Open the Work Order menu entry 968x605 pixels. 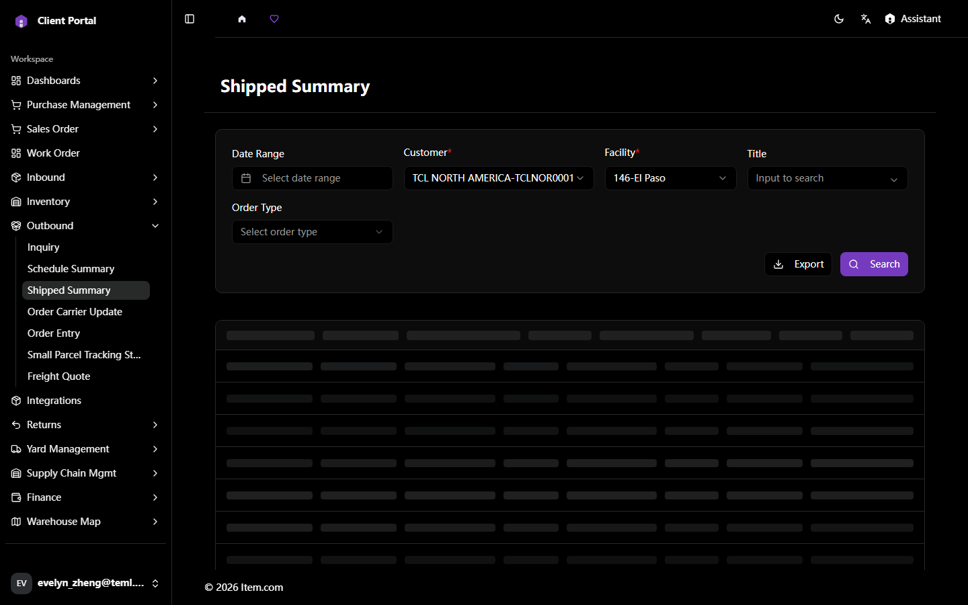86,153
